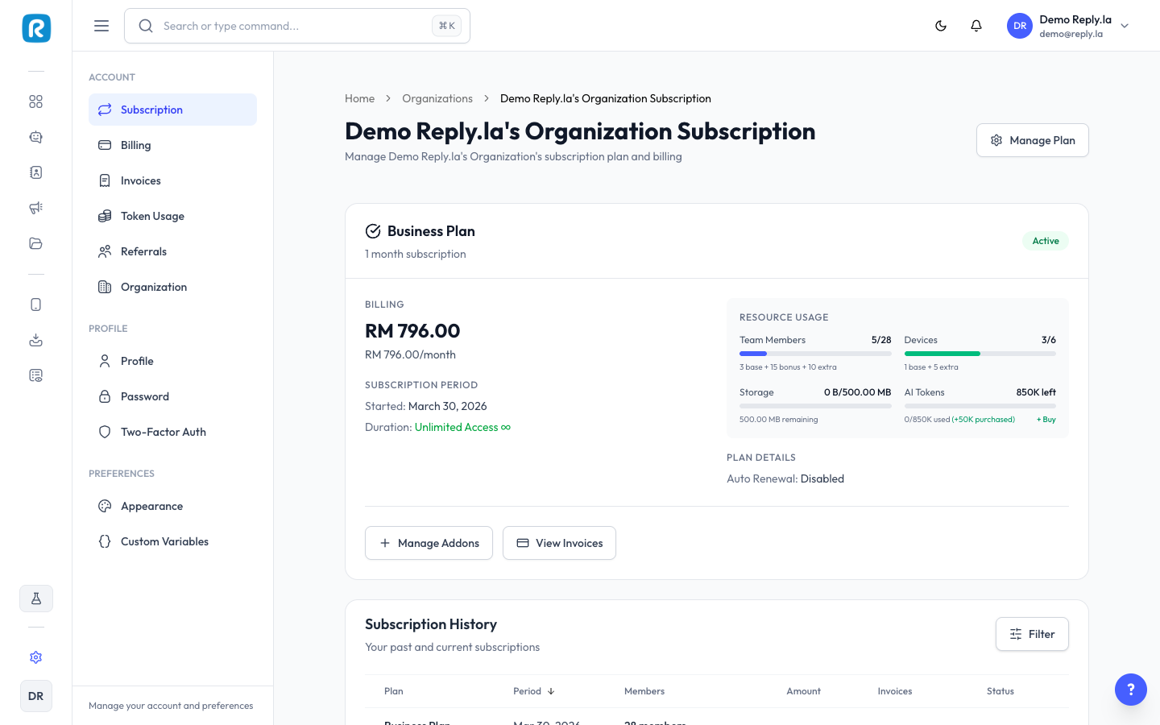Click the Business Plan checkmark icon

tap(373, 231)
